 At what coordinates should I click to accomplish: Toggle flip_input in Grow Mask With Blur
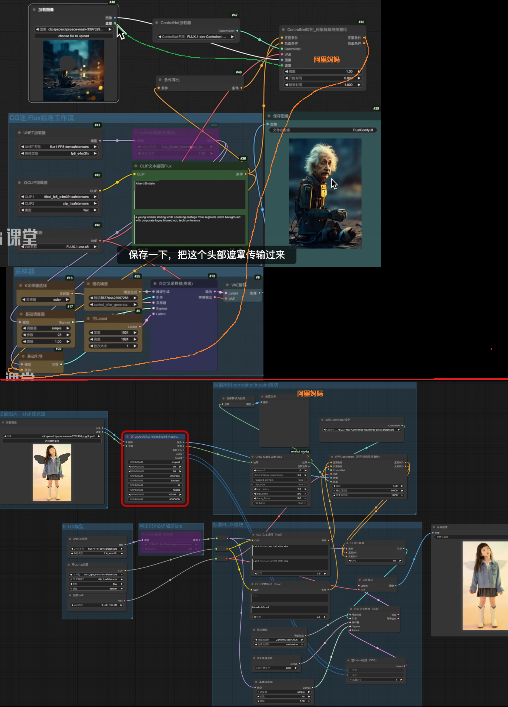pos(280,484)
